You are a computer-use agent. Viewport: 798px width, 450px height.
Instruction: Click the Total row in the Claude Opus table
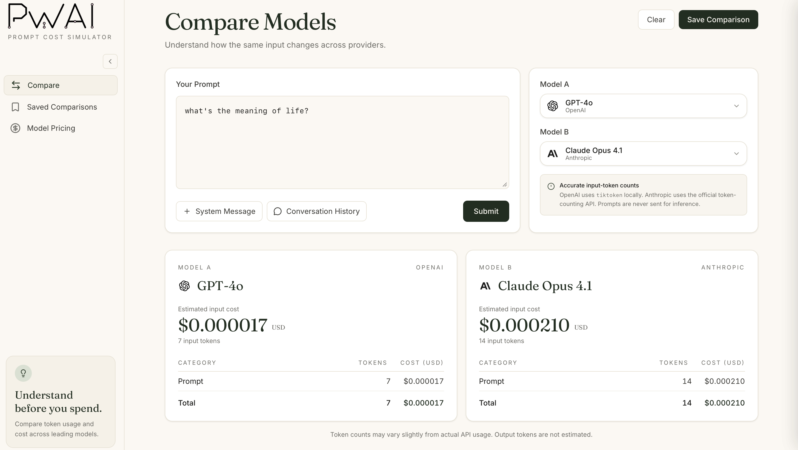point(611,403)
